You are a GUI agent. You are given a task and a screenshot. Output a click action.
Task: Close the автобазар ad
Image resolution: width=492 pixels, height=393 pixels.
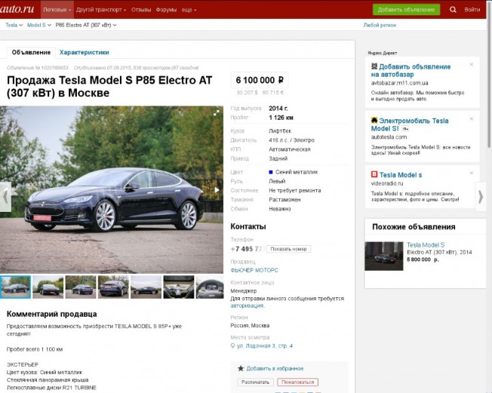tap(471, 65)
